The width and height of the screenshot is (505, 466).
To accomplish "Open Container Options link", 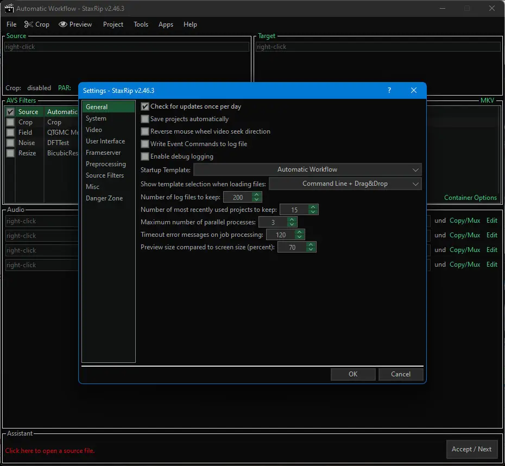I will pos(470,198).
